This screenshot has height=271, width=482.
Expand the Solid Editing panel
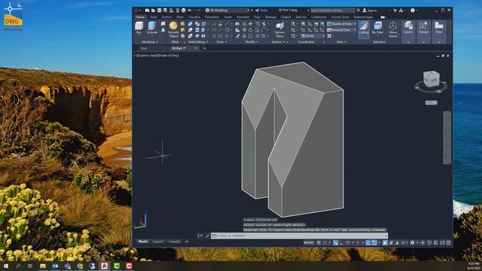[x=198, y=42]
